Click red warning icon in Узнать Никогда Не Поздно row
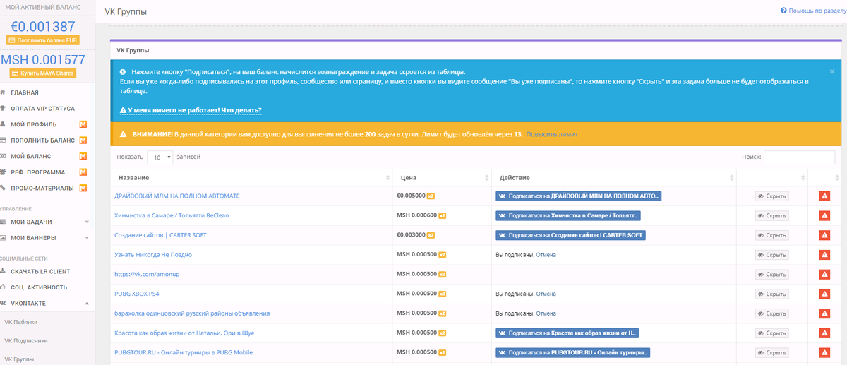 click(824, 255)
